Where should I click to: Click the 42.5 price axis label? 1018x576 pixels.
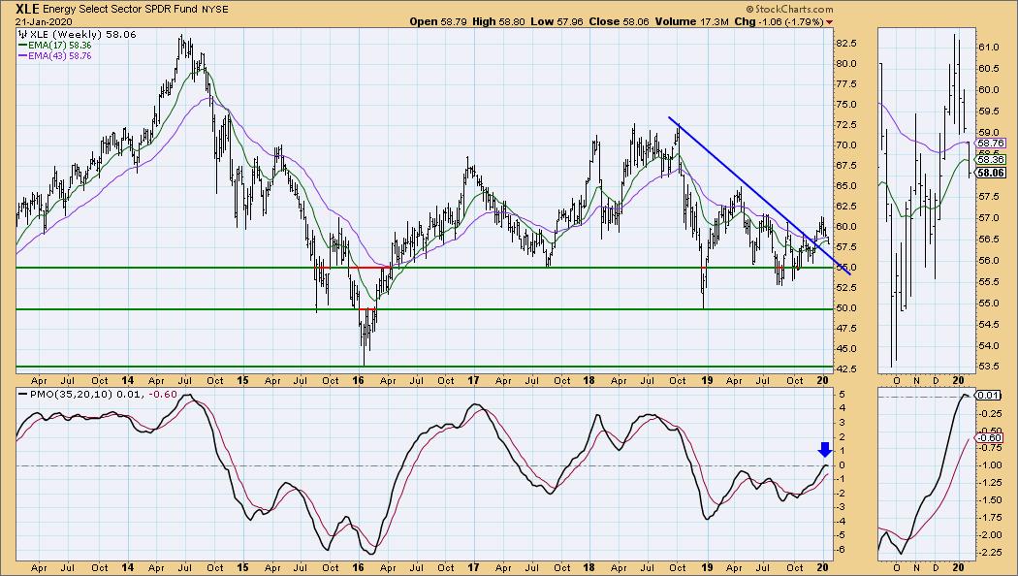847,368
